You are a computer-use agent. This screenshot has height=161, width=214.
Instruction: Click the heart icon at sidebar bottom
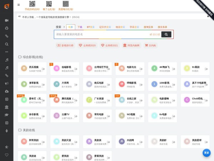[x=6, y=155]
